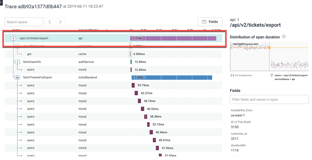Collapse the /api/v2/tickets/export span with 3 children
Screen dimensions: 312x160
13,38
